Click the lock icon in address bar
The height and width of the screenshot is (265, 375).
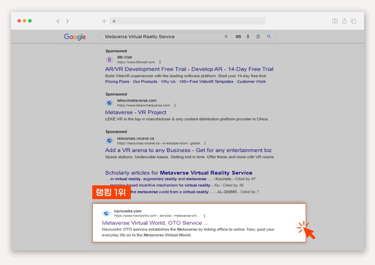(x=114, y=21)
